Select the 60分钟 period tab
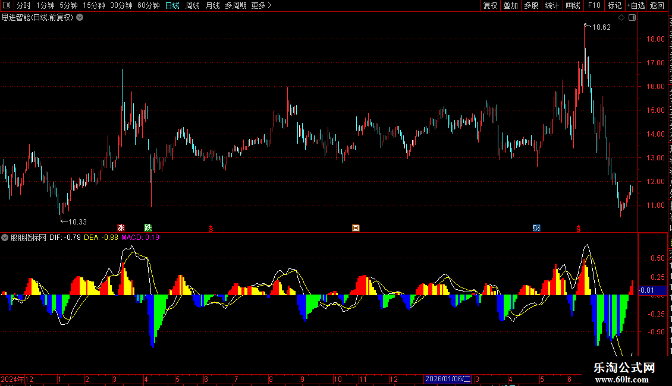672x386 pixels. (148, 5)
